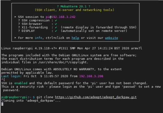This screenshot has width=163, height=113.
Task: Click the 'MobaXterm 20.1' title text
Action: pos(74,7)
